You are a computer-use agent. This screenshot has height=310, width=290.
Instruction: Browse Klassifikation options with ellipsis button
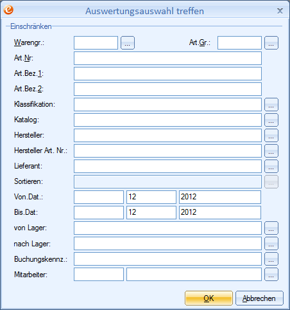tap(271, 104)
